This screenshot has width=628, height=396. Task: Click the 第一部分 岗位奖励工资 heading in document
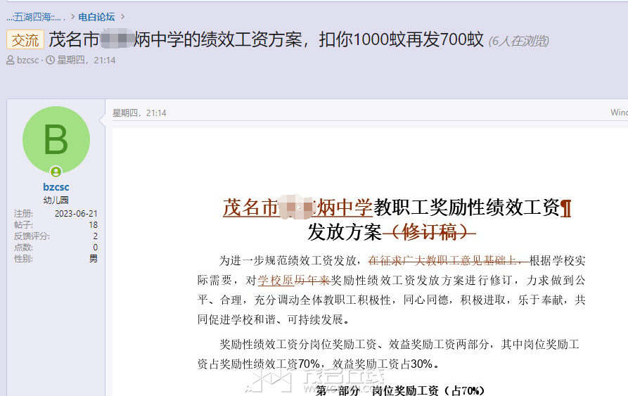[399, 390]
